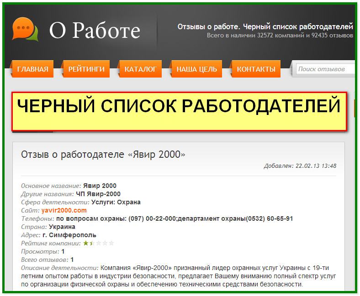Click the phone number (097) 00-22-000
Screen dimensions: 360x296
tap(152, 218)
